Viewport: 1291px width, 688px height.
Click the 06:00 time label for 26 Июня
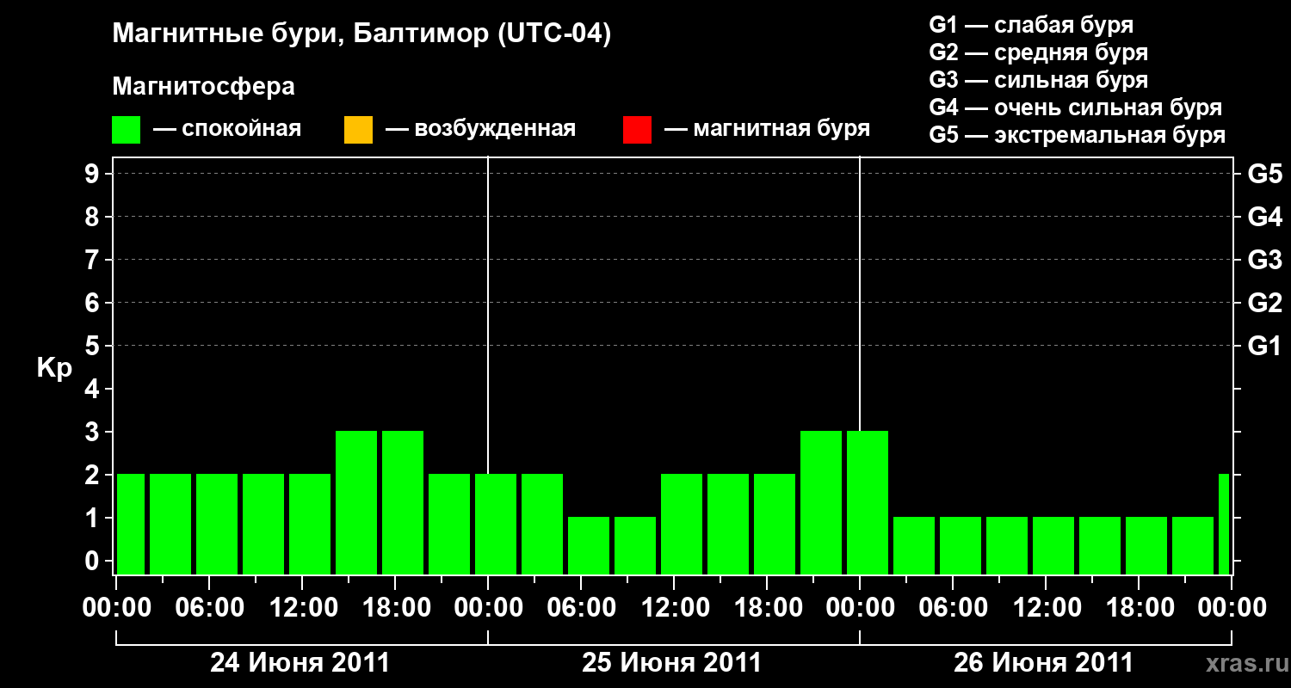pyautogui.click(x=953, y=608)
